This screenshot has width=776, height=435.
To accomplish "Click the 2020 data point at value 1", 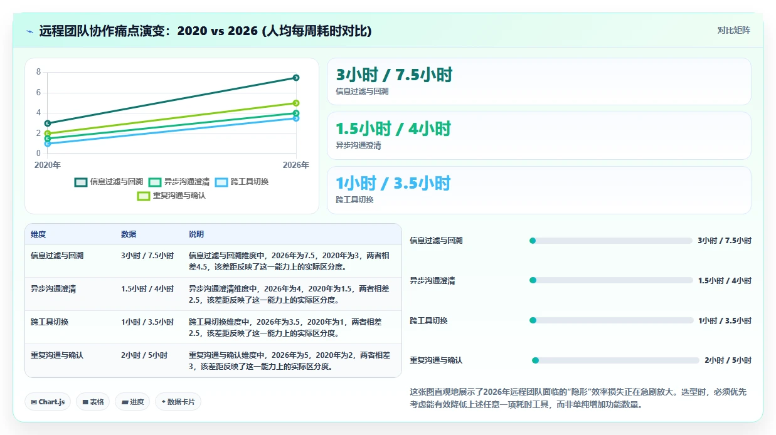I will click(48, 144).
